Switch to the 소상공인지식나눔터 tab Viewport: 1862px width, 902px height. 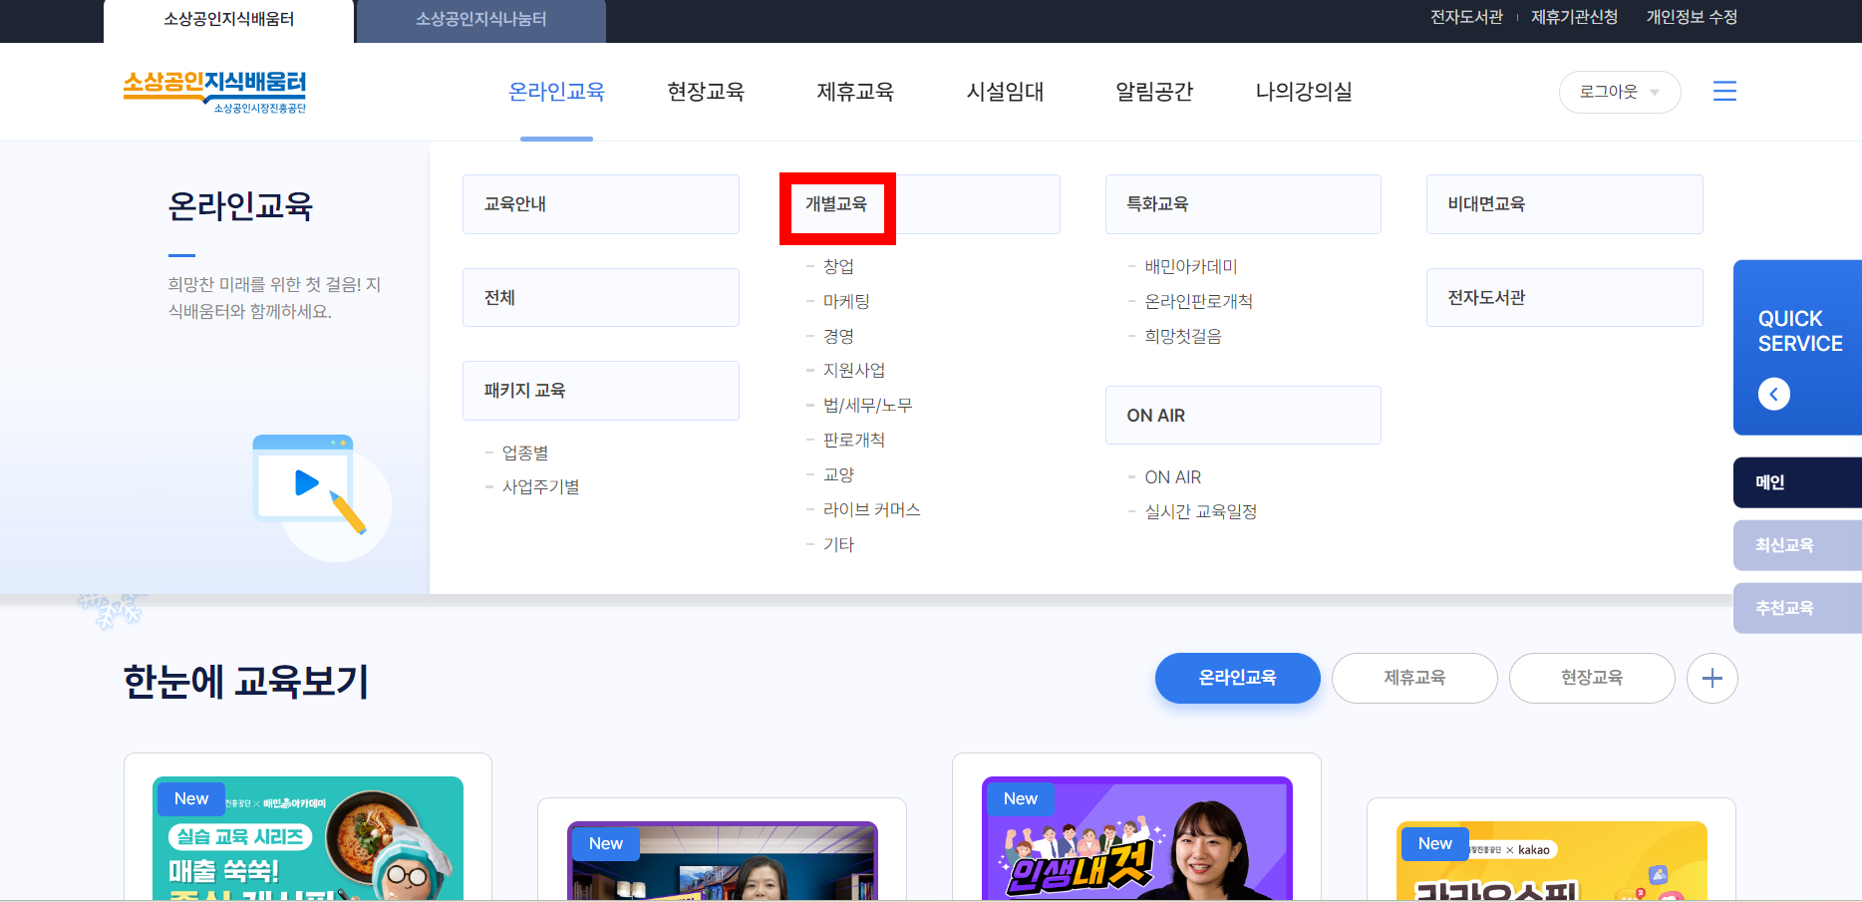(x=480, y=18)
